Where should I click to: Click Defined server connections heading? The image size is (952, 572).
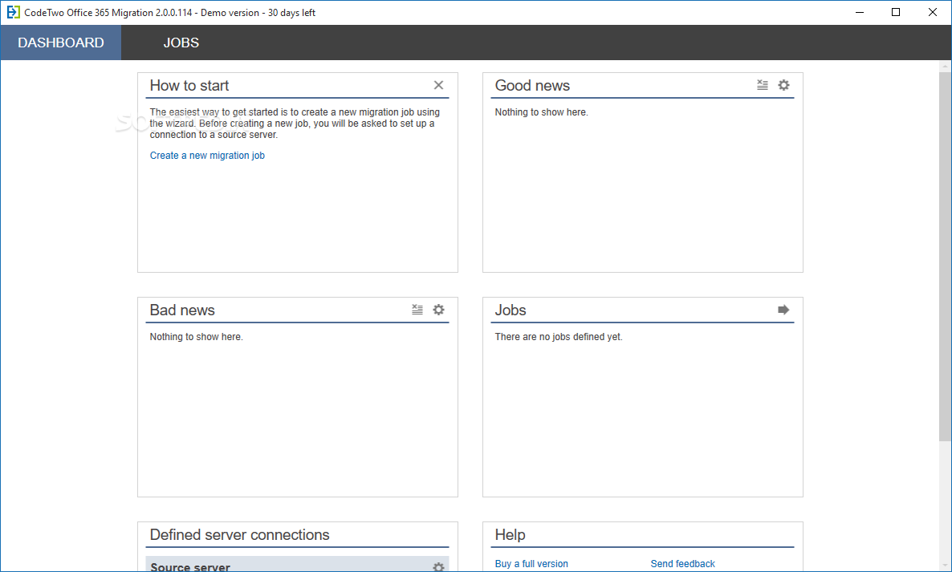239,534
